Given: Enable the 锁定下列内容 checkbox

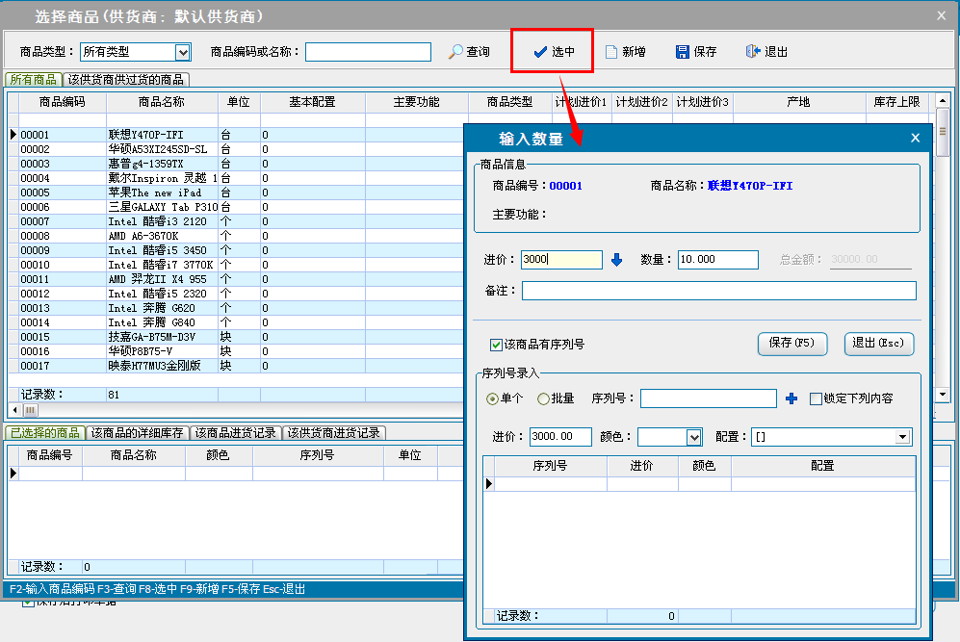Looking at the screenshot, I should 817,398.
